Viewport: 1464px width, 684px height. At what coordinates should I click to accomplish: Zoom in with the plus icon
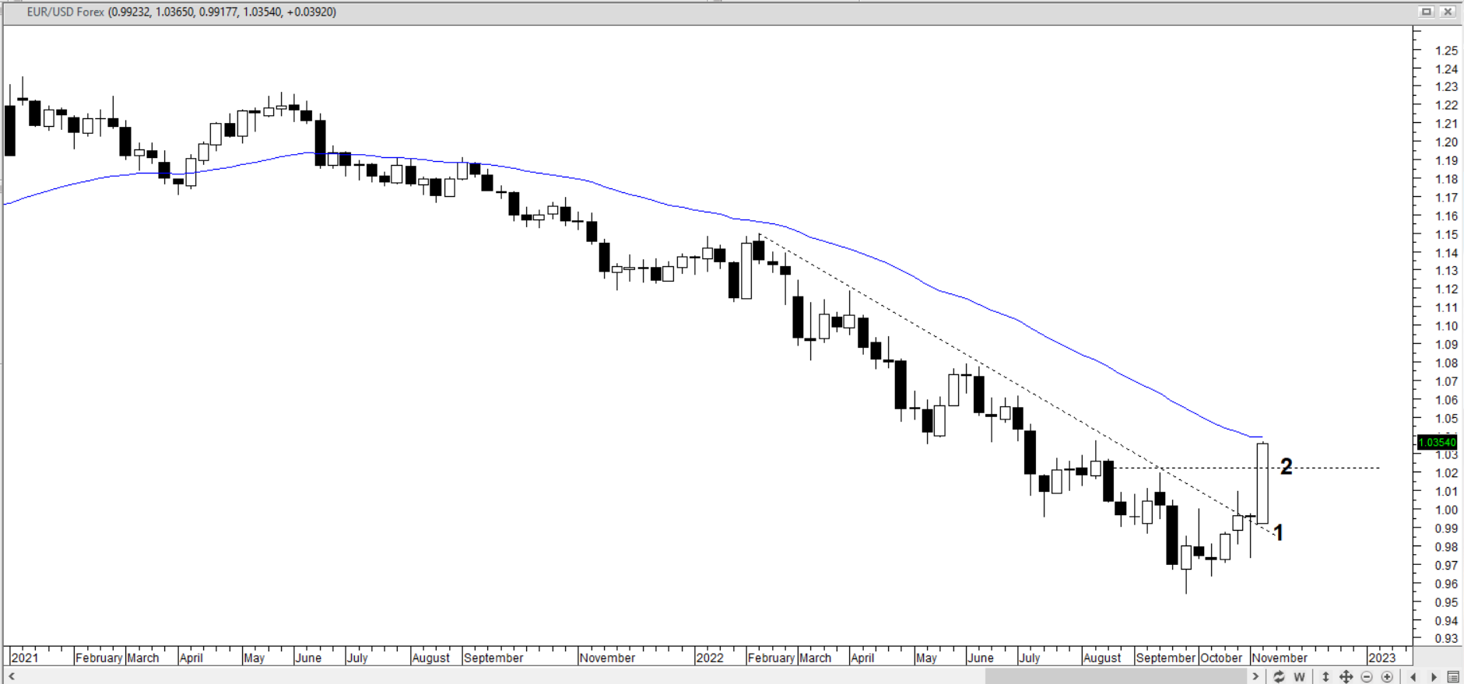1387,677
